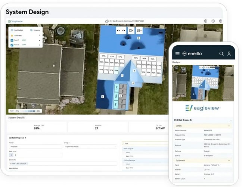
Task: Collapse the EvanTest design group
Action: coord(40,36)
